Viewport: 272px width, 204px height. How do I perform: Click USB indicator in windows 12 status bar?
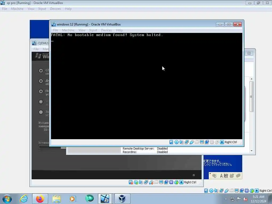coord(192,142)
